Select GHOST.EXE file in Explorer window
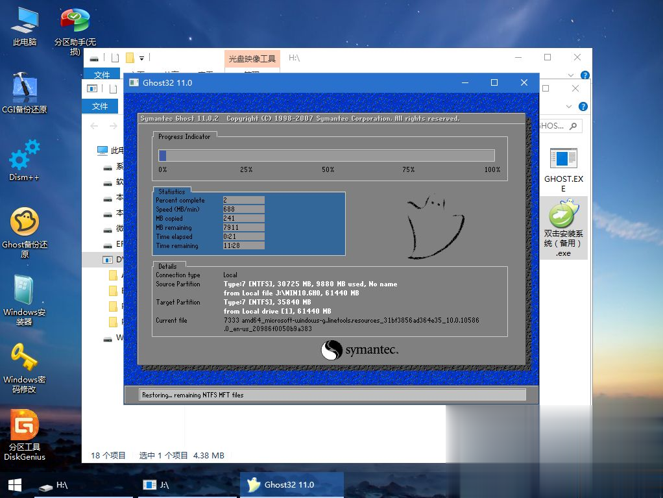This screenshot has height=498, width=663. tap(564, 170)
